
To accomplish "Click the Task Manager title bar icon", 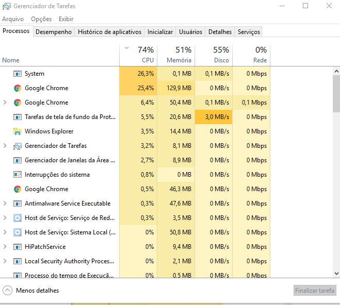I will pyautogui.click(x=7, y=6).
